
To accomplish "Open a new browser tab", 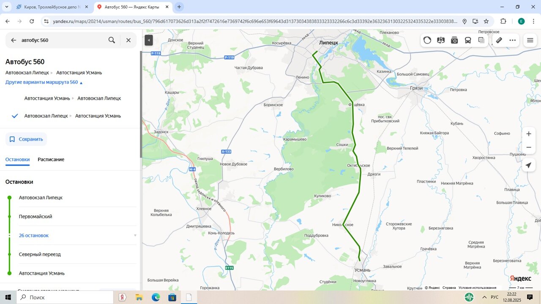I will (x=179, y=7).
